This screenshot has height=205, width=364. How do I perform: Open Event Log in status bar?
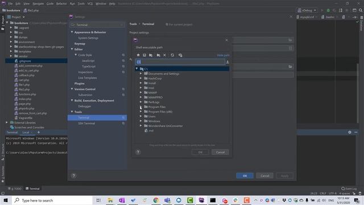(349, 188)
